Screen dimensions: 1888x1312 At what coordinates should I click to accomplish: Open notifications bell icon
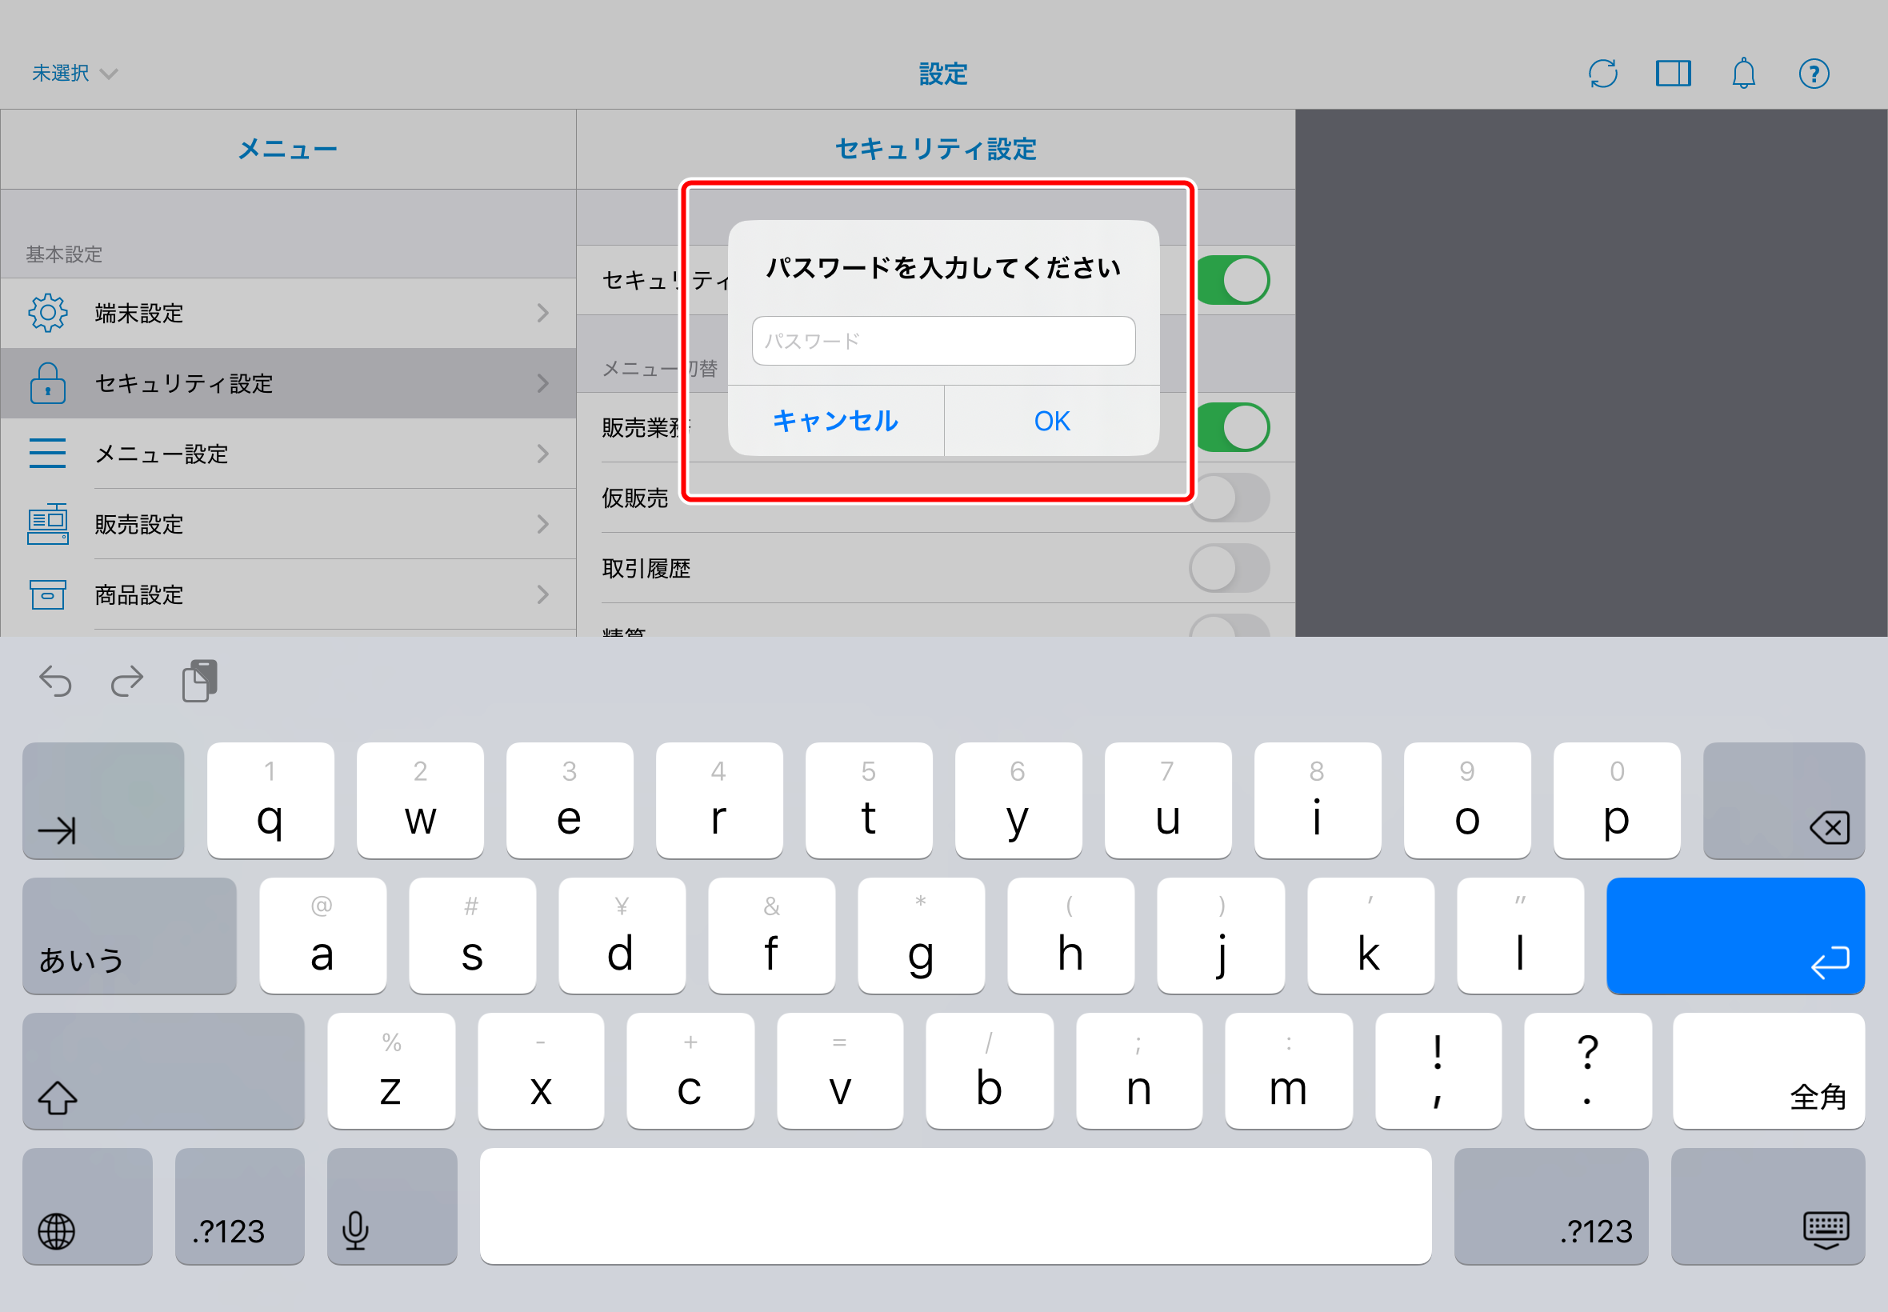tap(1743, 74)
